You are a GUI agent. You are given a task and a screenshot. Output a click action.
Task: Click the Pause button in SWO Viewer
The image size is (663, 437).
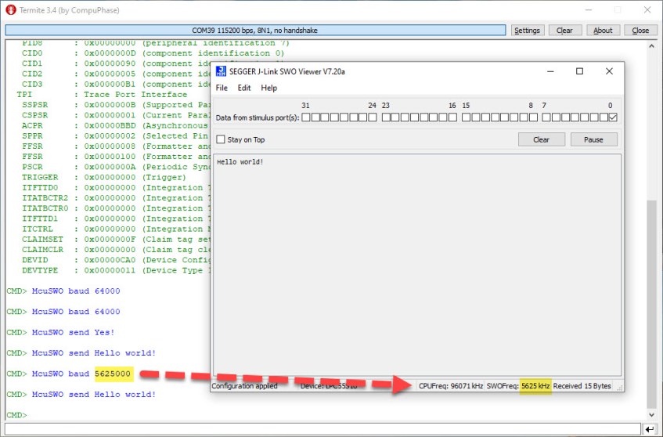[593, 139]
